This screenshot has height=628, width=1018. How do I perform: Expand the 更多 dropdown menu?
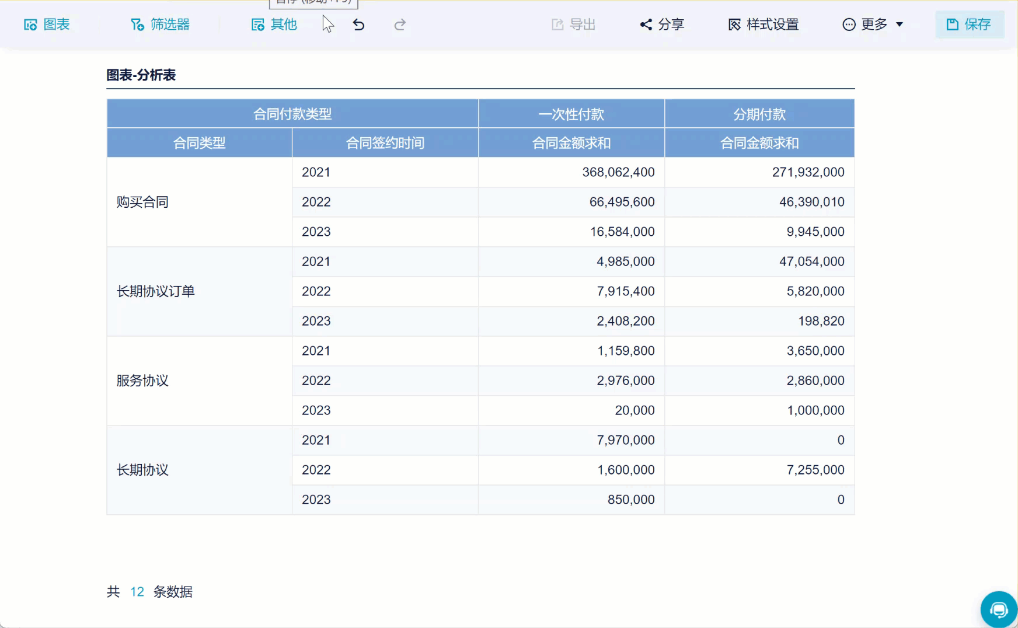(x=873, y=25)
